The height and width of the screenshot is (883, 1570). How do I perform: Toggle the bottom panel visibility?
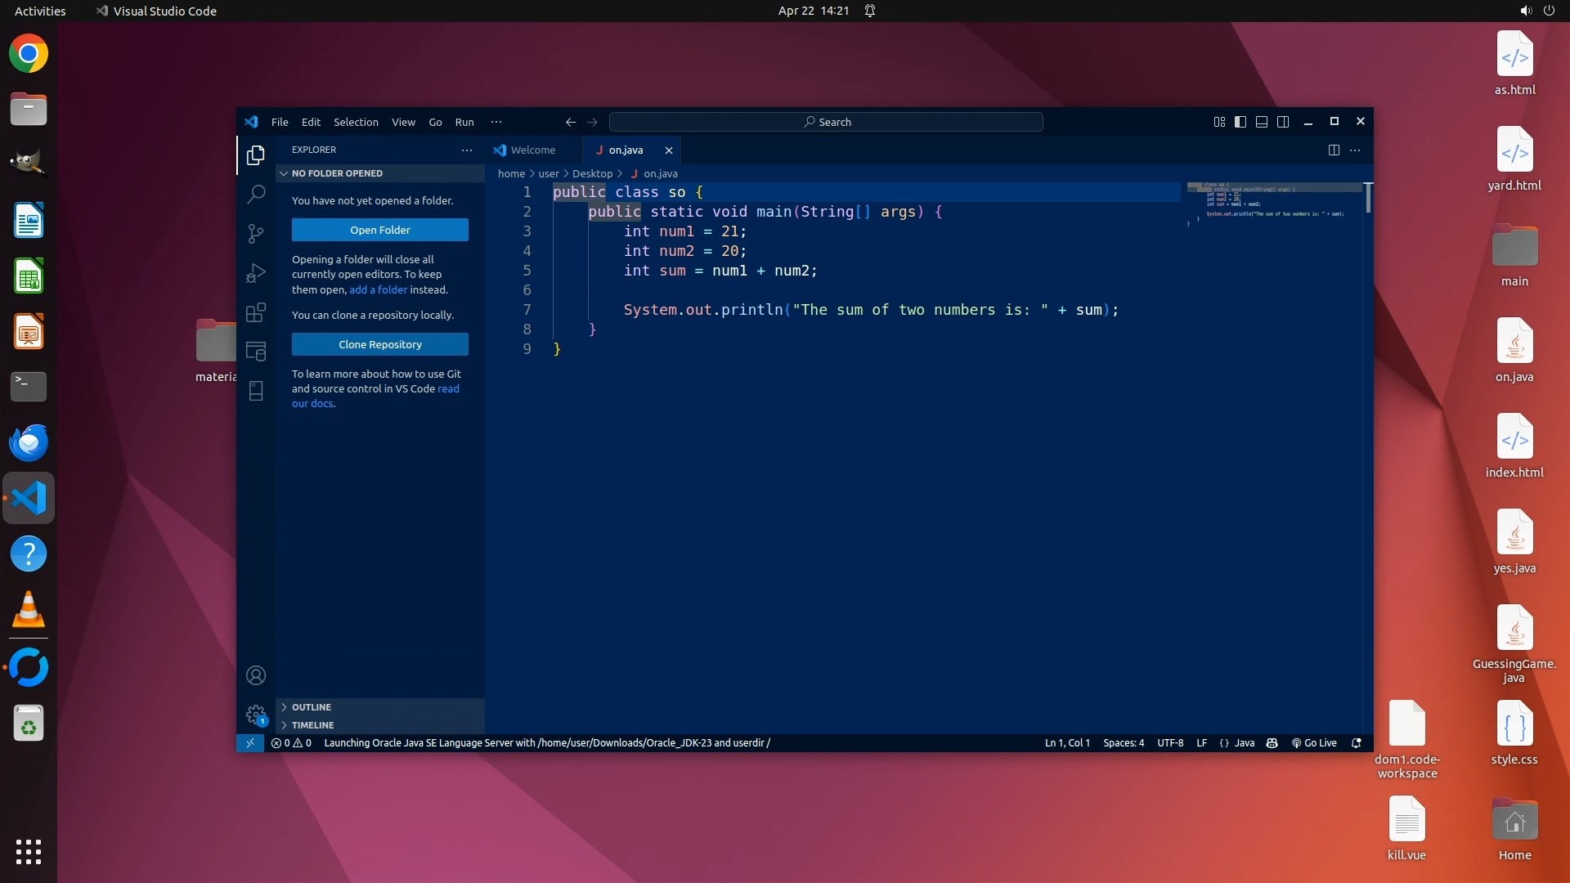click(x=1262, y=122)
